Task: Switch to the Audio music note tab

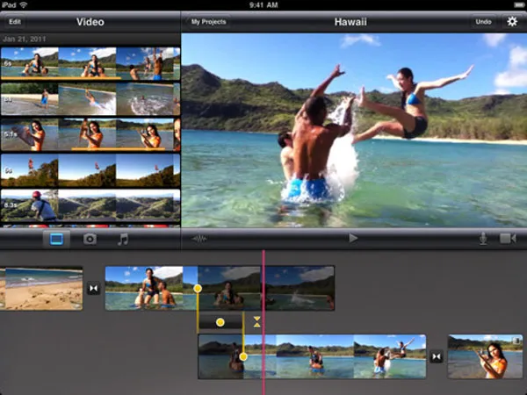Action: tap(123, 238)
